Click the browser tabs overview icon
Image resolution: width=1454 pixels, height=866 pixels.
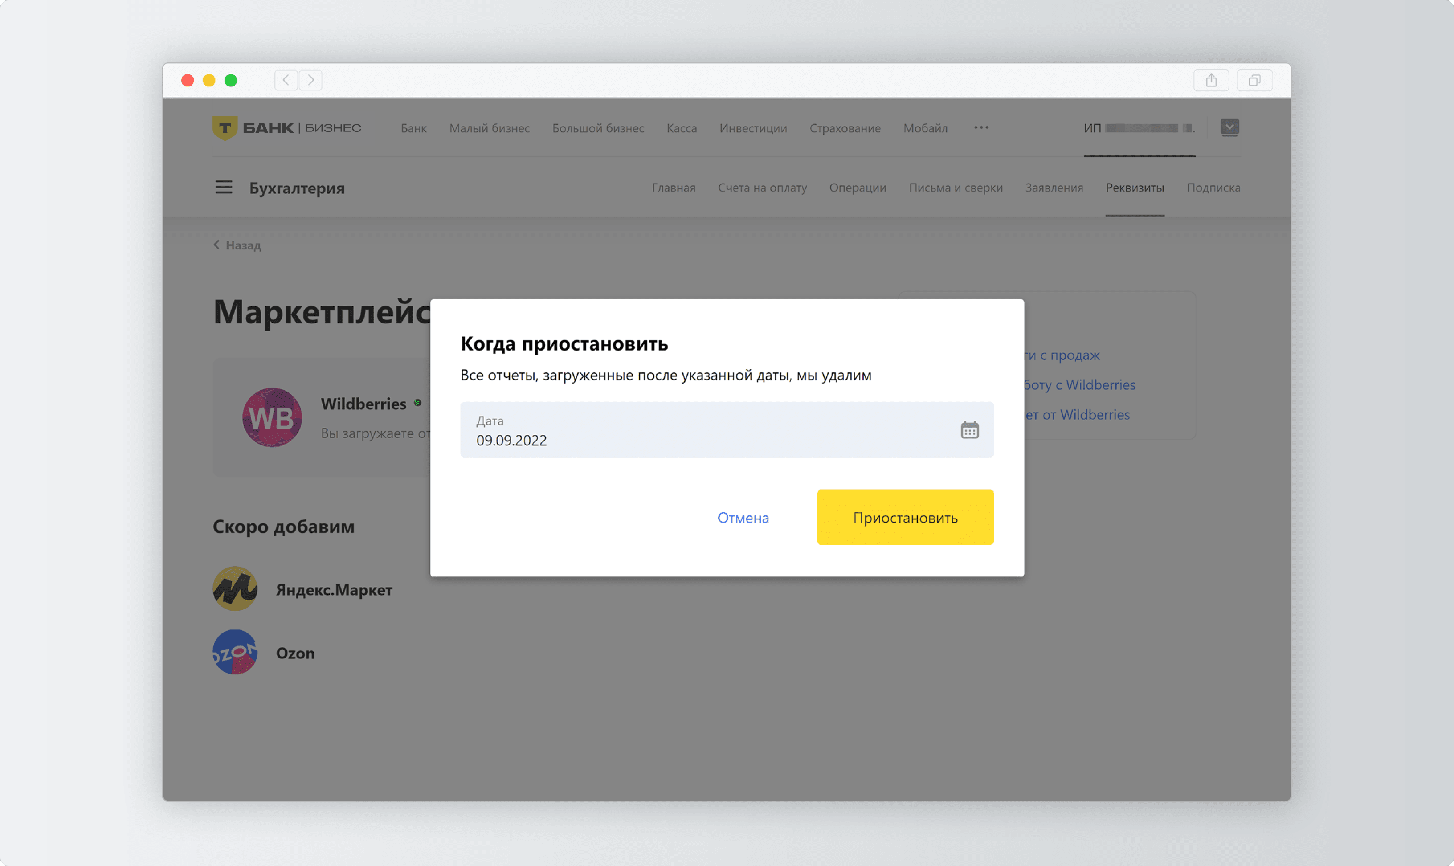coord(1254,80)
